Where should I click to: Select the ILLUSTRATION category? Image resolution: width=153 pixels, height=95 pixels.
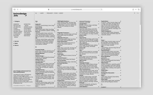[x=17, y=34]
